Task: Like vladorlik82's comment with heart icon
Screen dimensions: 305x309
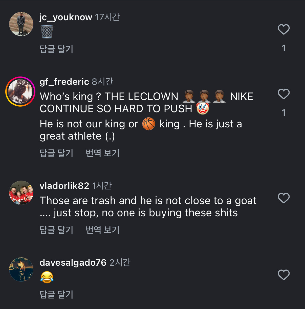Action: [284, 198]
